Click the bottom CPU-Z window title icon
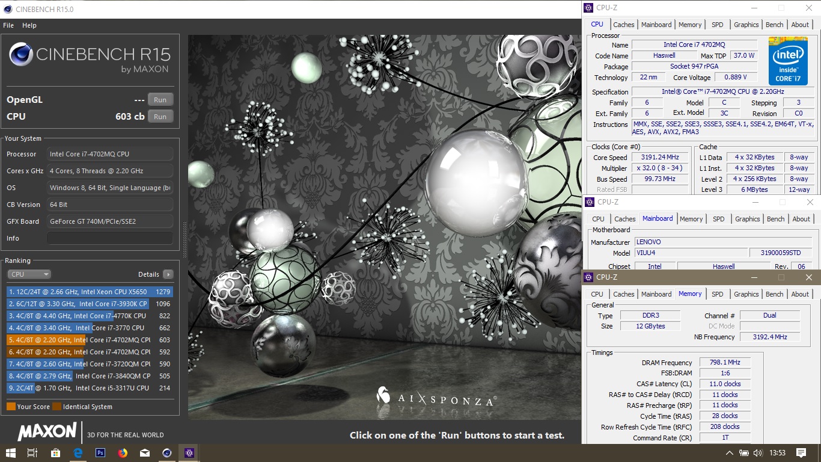821x462 pixels. coord(588,277)
